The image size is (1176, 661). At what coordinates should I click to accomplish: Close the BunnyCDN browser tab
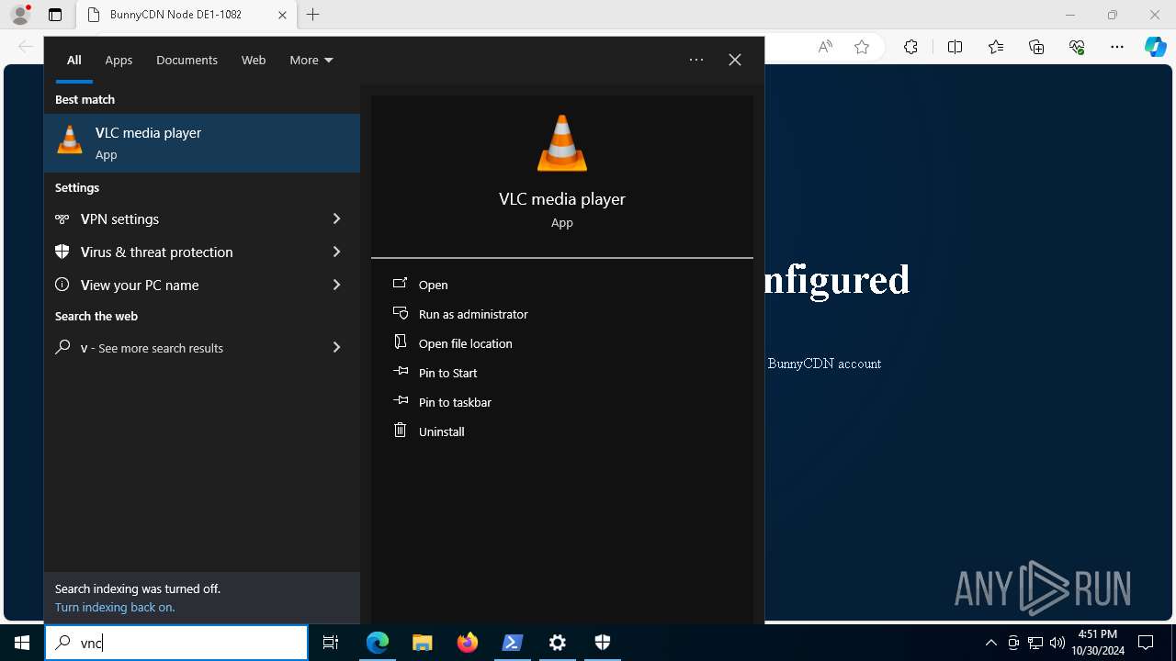pos(283,15)
